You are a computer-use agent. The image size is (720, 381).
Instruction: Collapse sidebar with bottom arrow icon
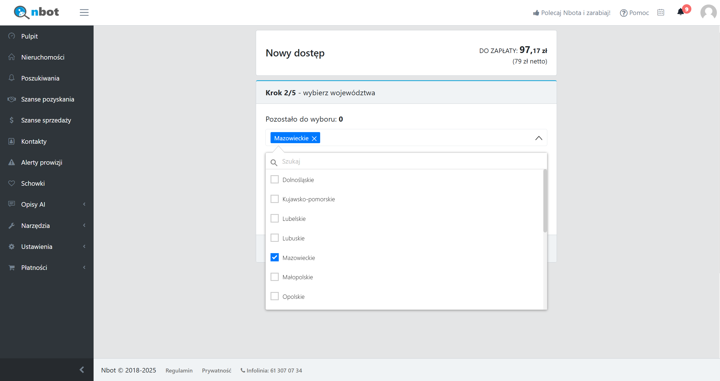point(82,369)
